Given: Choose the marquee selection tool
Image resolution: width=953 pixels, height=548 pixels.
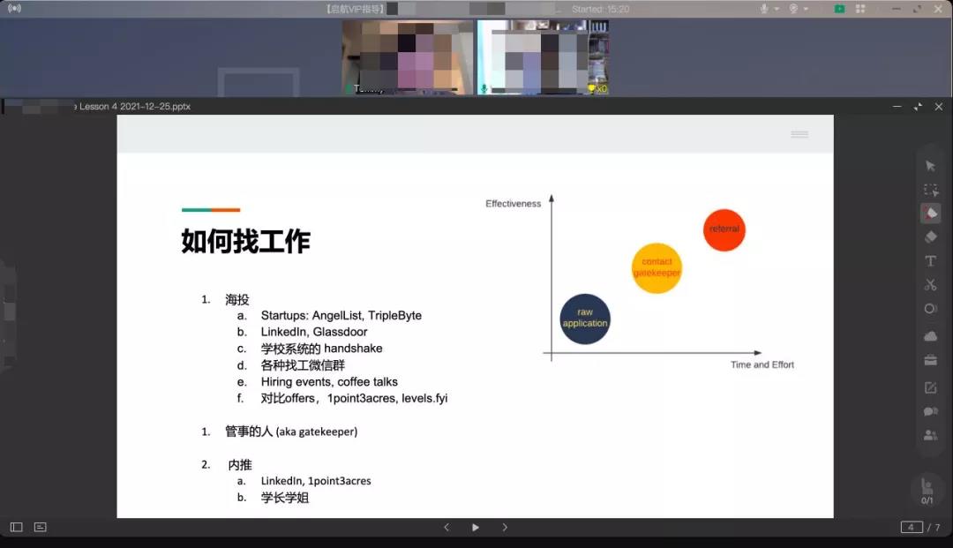Looking at the screenshot, I should 930,190.
